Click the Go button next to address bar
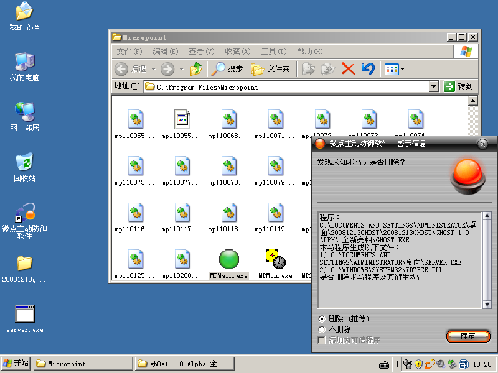Image resolution: width=498 pixels, height=373 pixels. tap(458, 86)
